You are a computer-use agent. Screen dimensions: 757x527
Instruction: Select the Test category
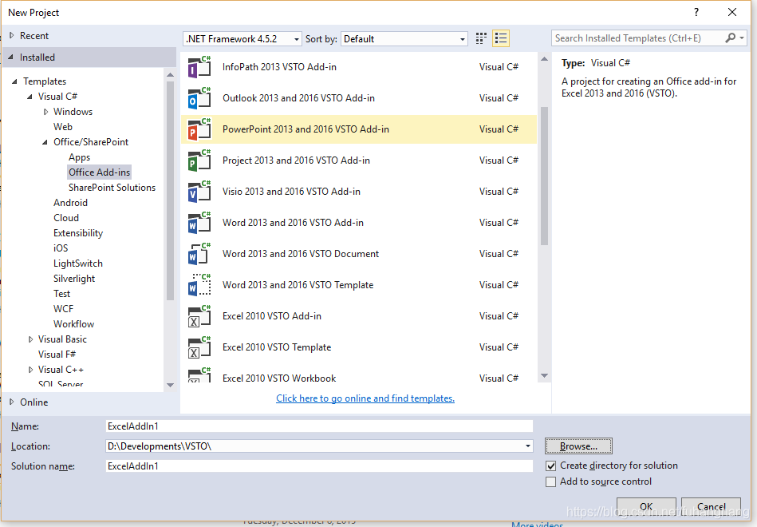click(61, 294)
